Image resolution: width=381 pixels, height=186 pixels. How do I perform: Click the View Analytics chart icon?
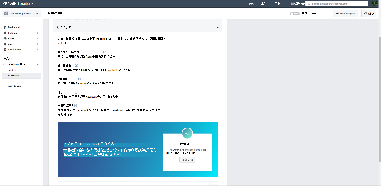tap(337, 13)
